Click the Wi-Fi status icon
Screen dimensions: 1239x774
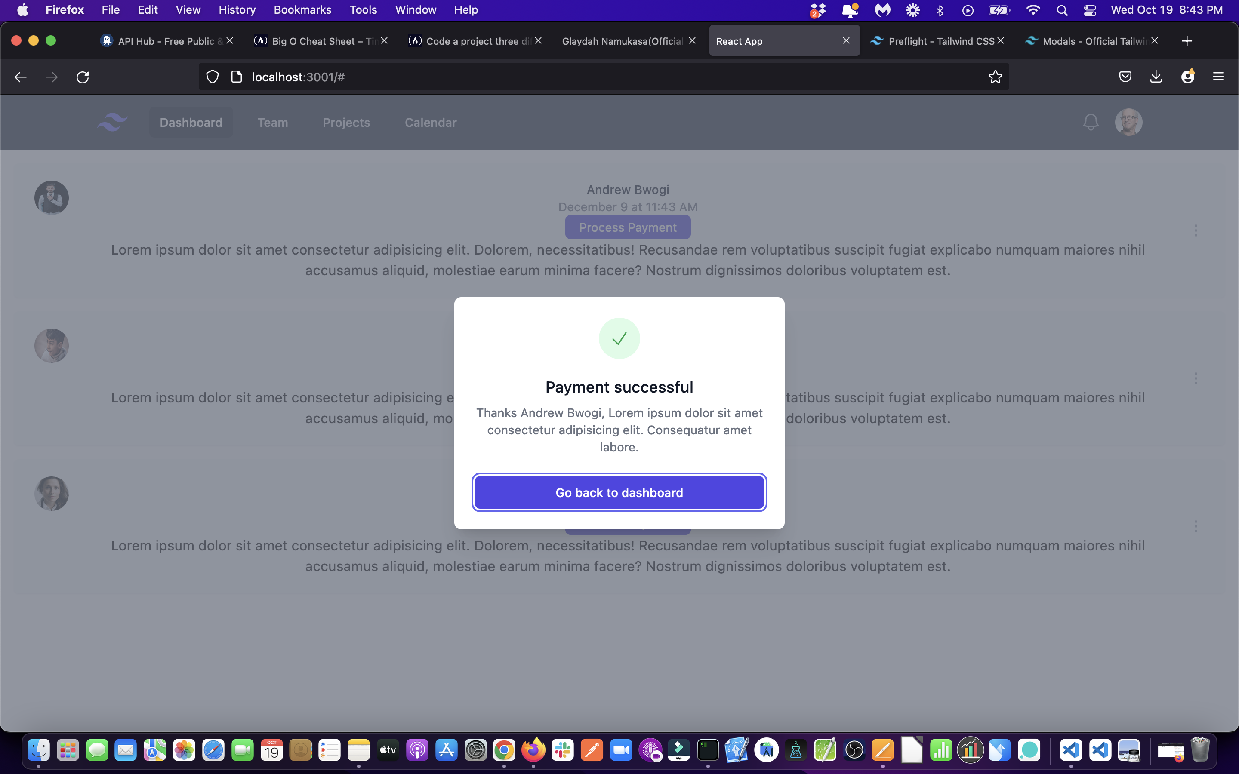click(1033, 10)
